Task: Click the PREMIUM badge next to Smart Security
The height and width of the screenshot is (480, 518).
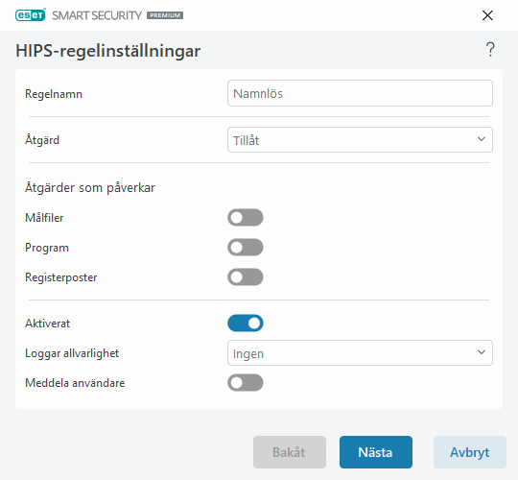Action: click(x=165, y=15)
